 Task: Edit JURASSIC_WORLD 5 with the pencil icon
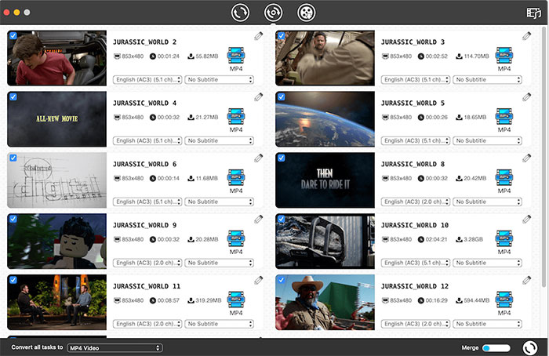pyautogui.click(x=526, y=97)
